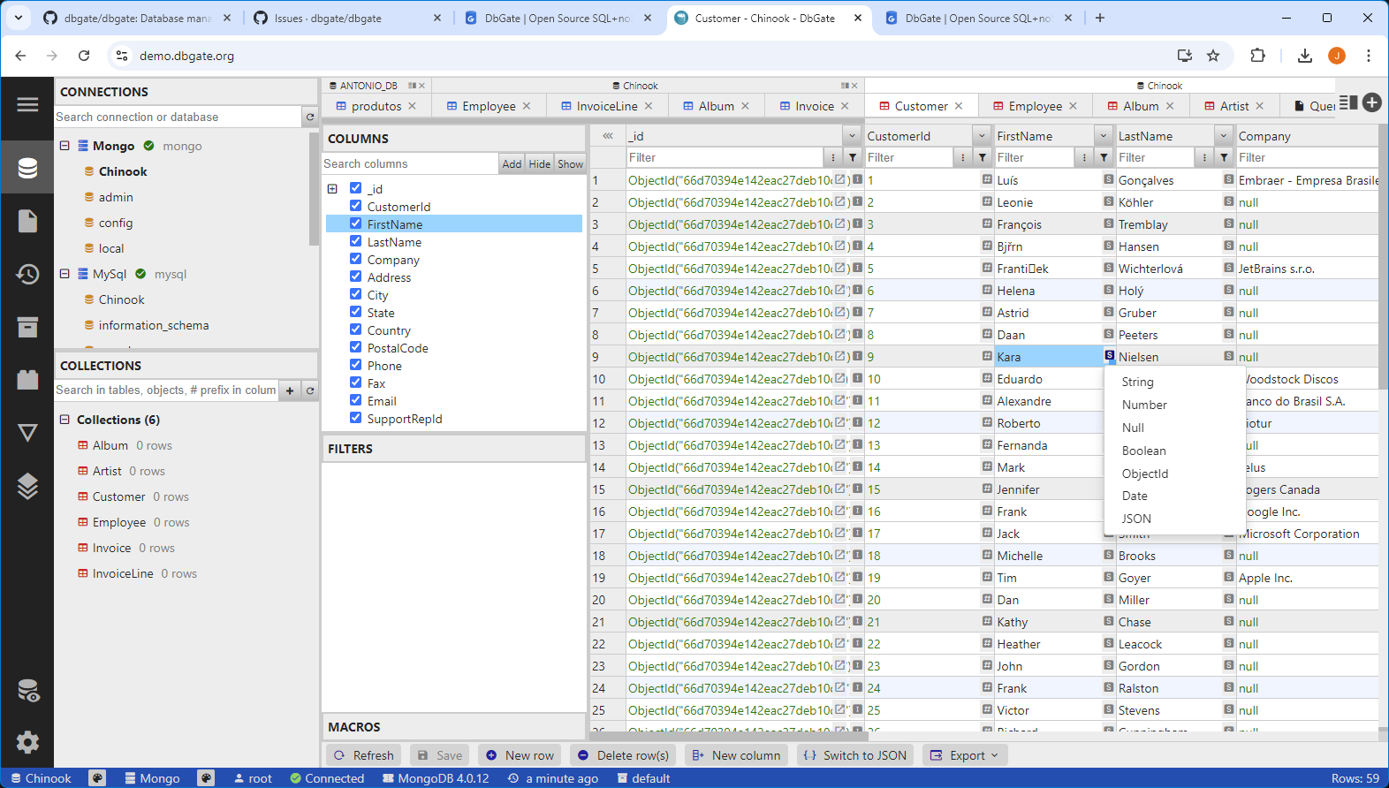Viewport: 1389px width, 788px height.
Task: Click Switch to JSON
Action: [856, 755]
